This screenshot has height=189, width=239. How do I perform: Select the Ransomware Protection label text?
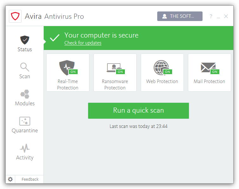[115, 85]
